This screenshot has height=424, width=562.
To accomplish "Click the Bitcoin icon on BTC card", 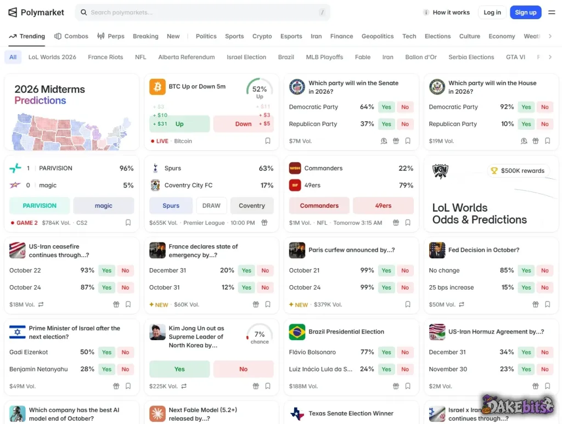I will point(158,87).
